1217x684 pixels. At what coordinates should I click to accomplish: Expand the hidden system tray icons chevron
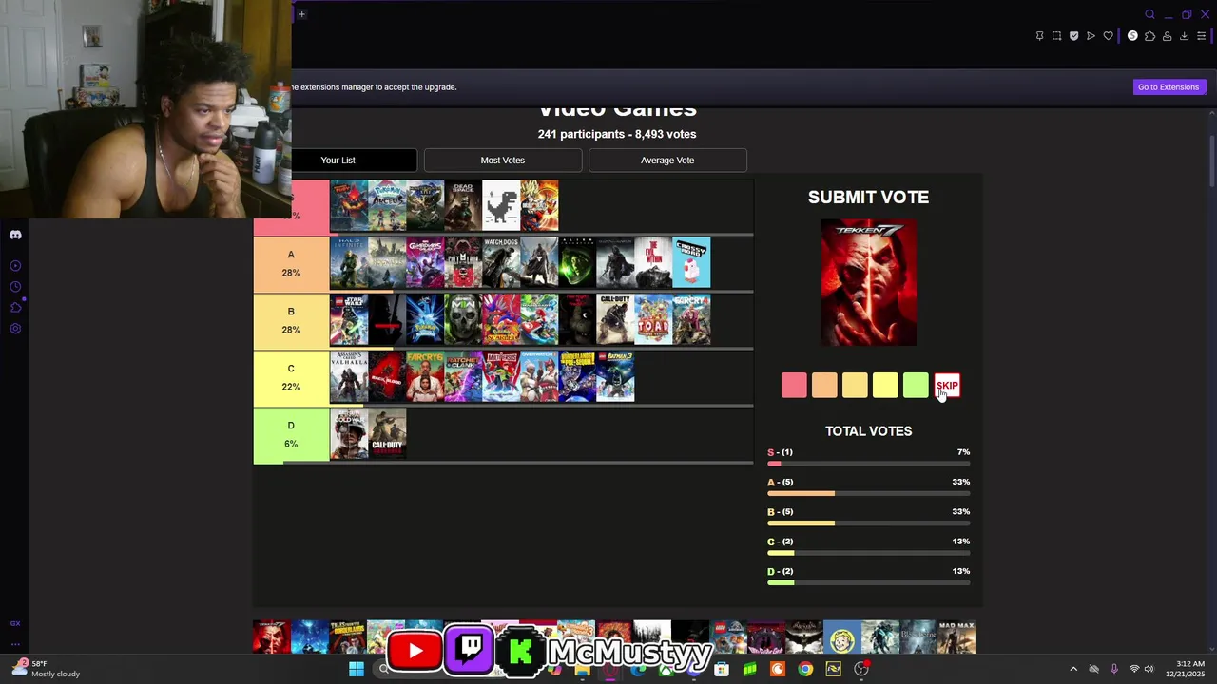(1073, 669)
